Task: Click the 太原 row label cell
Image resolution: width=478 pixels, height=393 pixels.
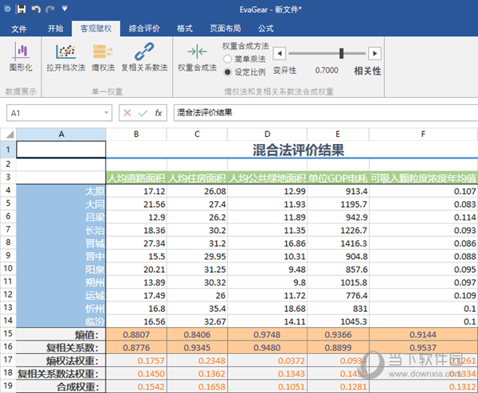Action: coord(61,191)
